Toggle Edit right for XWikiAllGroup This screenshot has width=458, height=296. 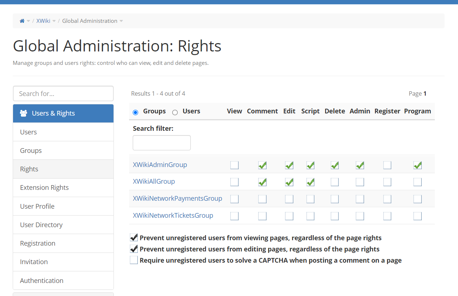[289, 182]
